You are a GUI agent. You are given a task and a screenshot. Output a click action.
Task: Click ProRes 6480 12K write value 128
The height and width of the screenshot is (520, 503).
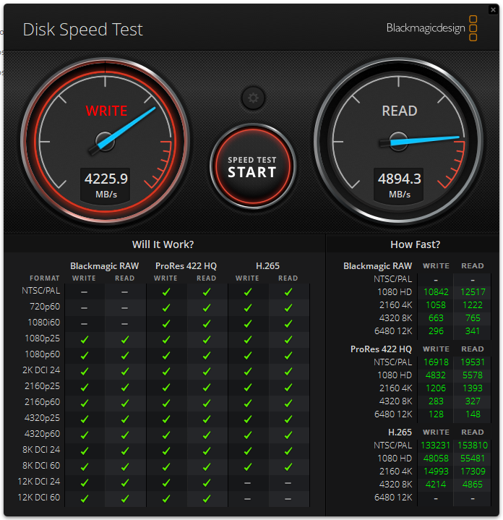(436, 414)
